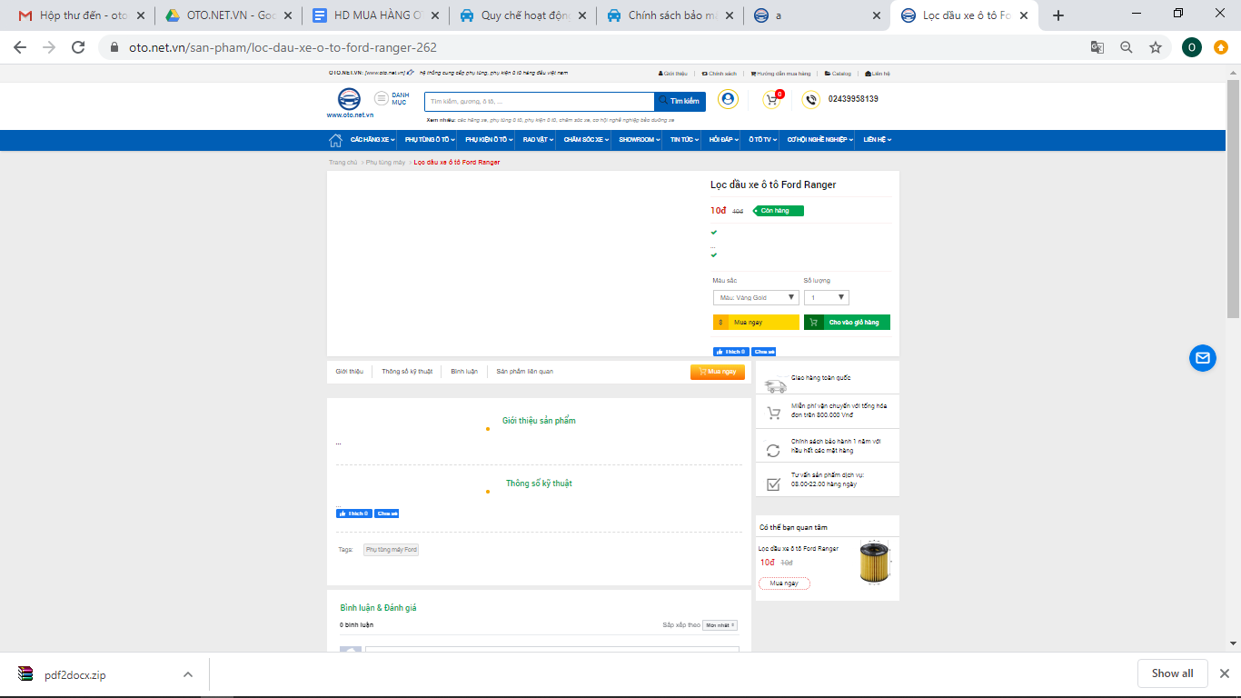
Task: Switch to the Bình luận tab
Action: coord(464,372)
